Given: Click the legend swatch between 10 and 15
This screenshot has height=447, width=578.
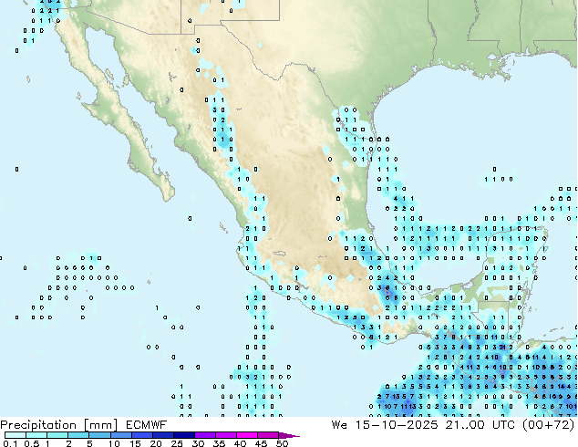Looking at the screenshot, I should pos(120,435).
